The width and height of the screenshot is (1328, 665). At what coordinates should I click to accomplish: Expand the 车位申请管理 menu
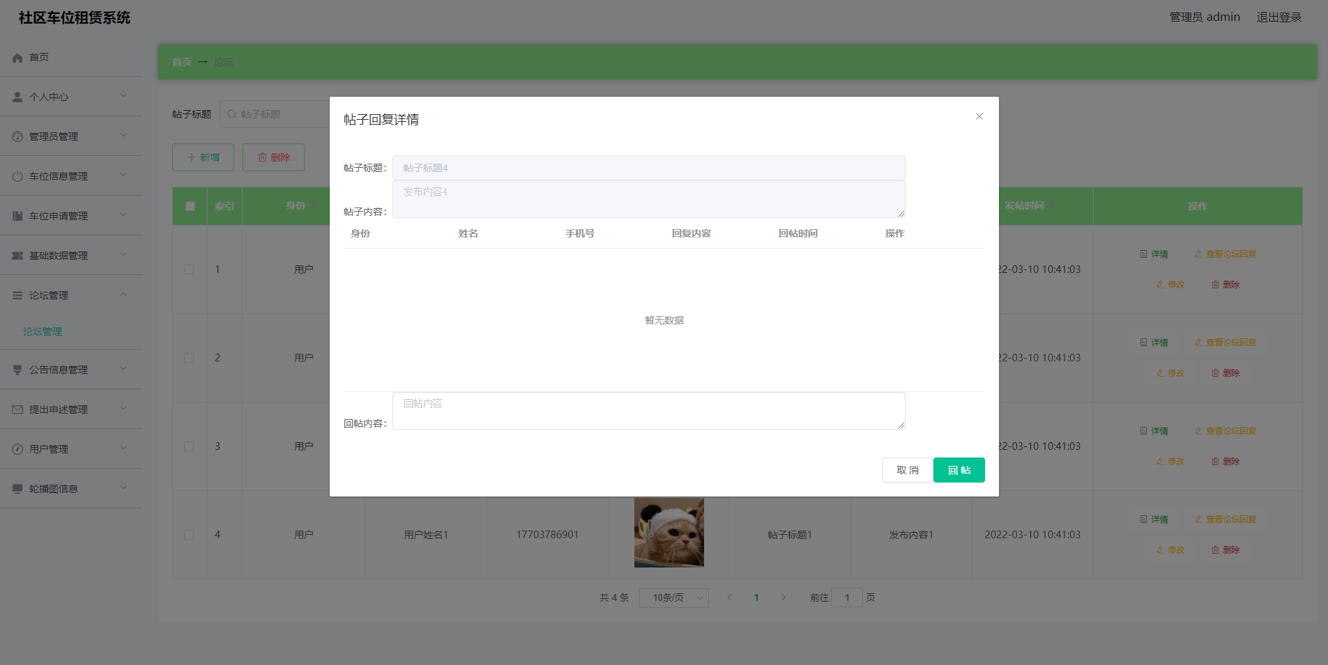(123, 215)
